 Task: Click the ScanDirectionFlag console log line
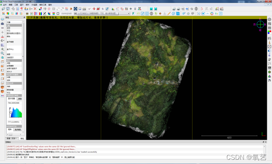pyautogui.click(x=41, y=146)
